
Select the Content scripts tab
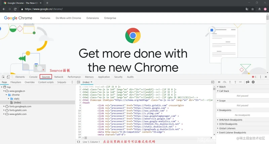[46, 82]
